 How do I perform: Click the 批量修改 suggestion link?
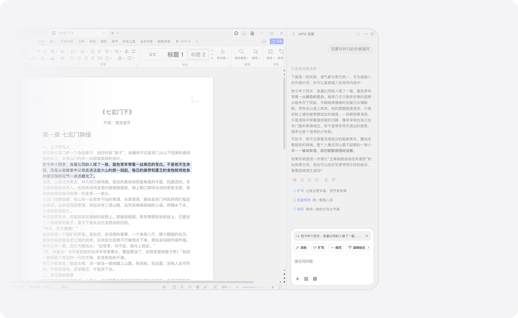point(303,200)
